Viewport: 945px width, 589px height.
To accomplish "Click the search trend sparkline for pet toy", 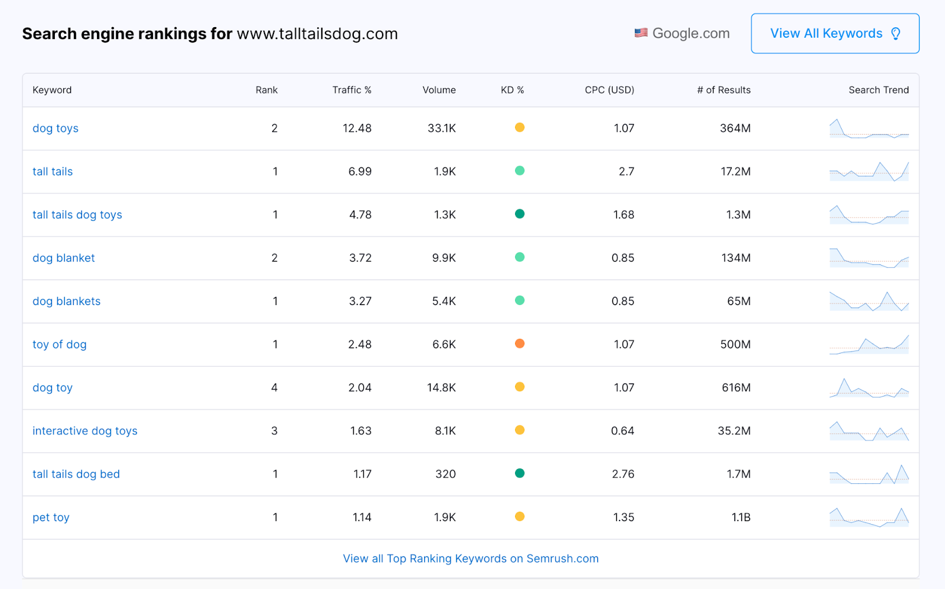I will click(x=869, y=518).
